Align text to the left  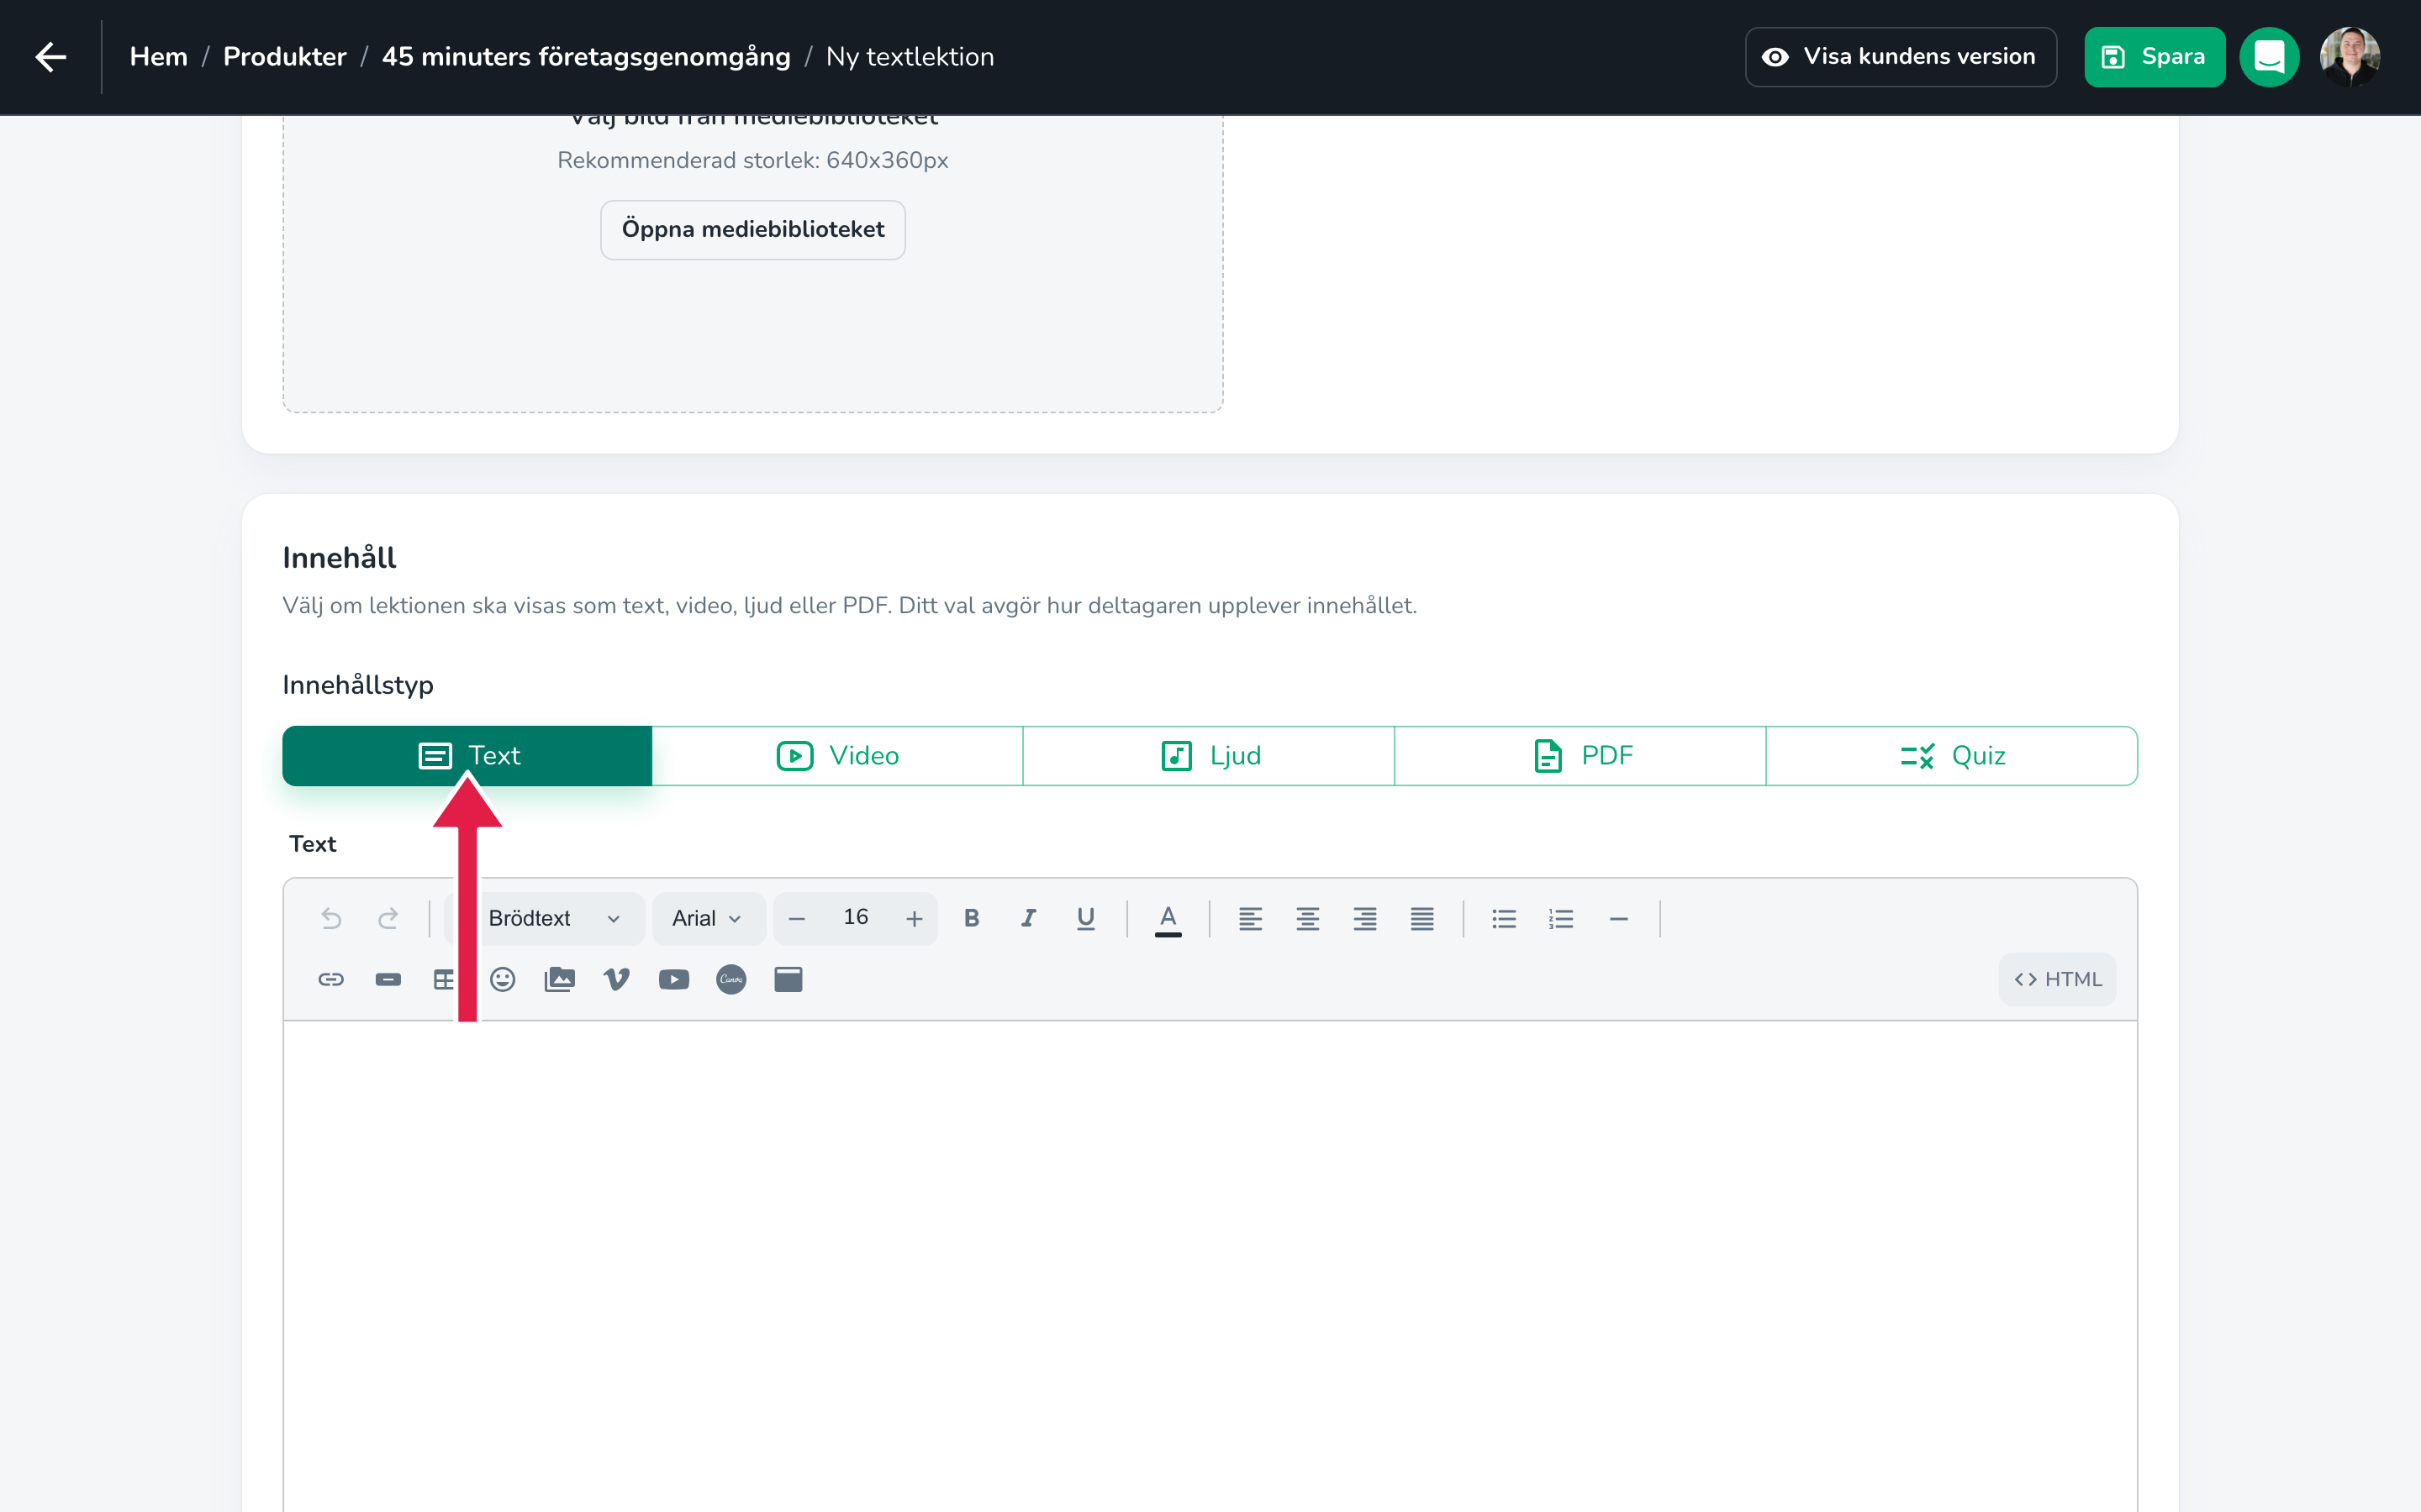1251,918
